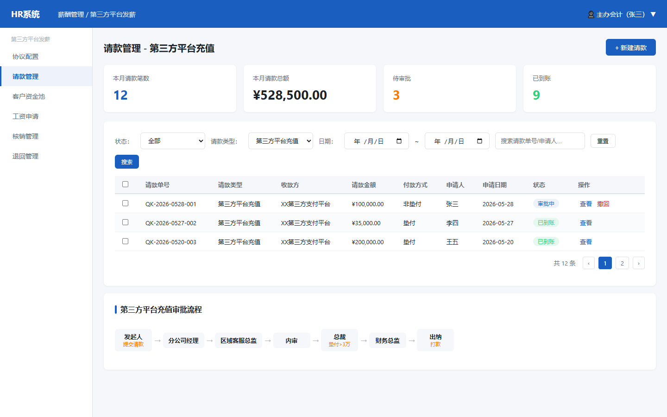Click the 出纳 workflow step
This screenshot has height=417, width=667.
tap(435, 340)
